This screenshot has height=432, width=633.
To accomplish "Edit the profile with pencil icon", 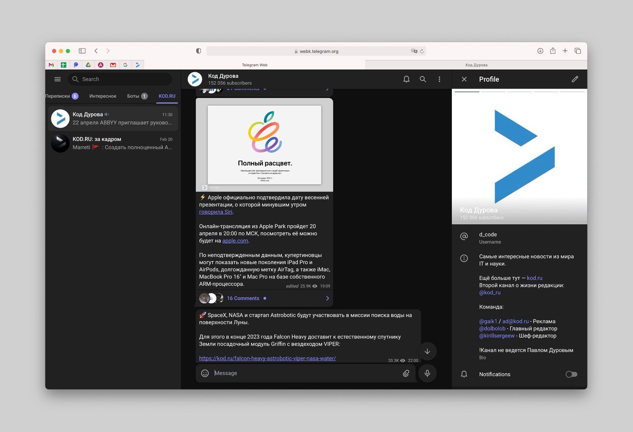I will (575, 79).
